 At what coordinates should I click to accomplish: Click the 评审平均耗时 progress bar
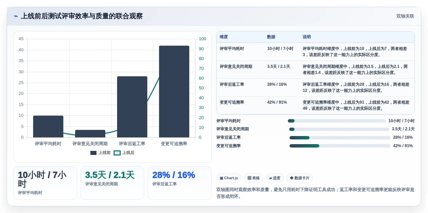coord(337,121)
